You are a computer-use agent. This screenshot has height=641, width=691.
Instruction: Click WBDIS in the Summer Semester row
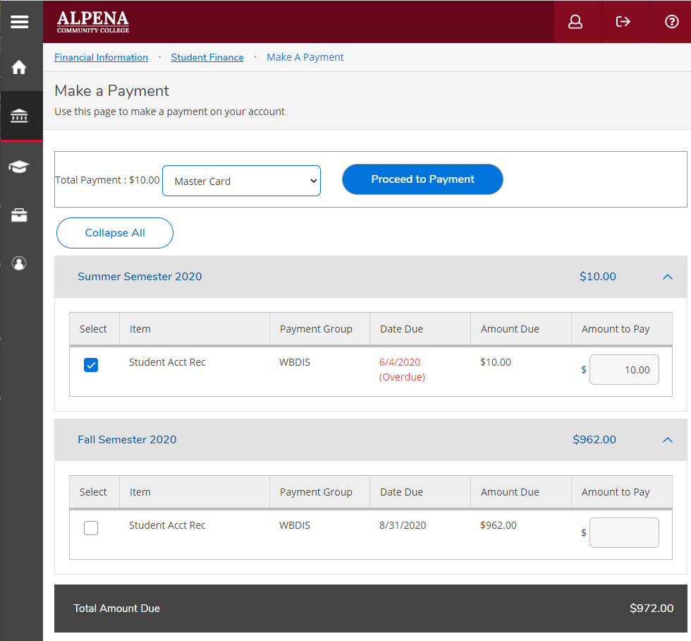[295, 362]
